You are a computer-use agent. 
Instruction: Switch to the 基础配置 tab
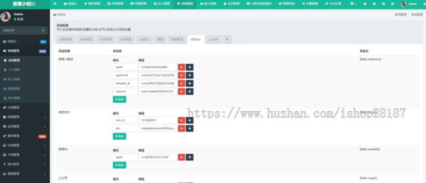click(66, 39)
